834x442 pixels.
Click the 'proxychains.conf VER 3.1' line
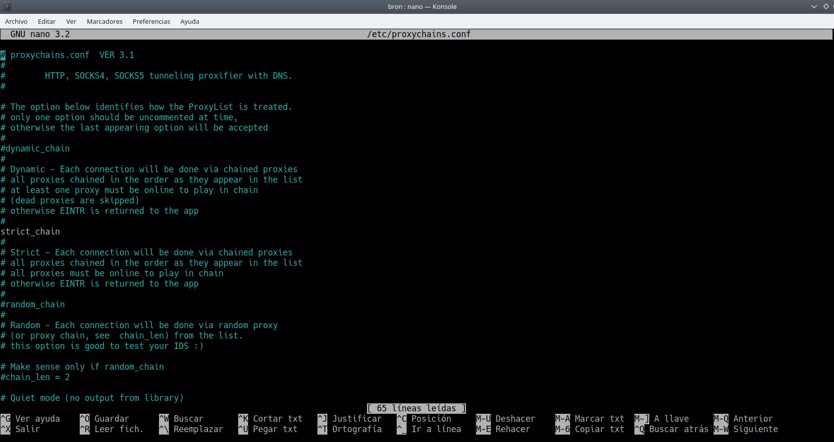(x=67, y=55)
